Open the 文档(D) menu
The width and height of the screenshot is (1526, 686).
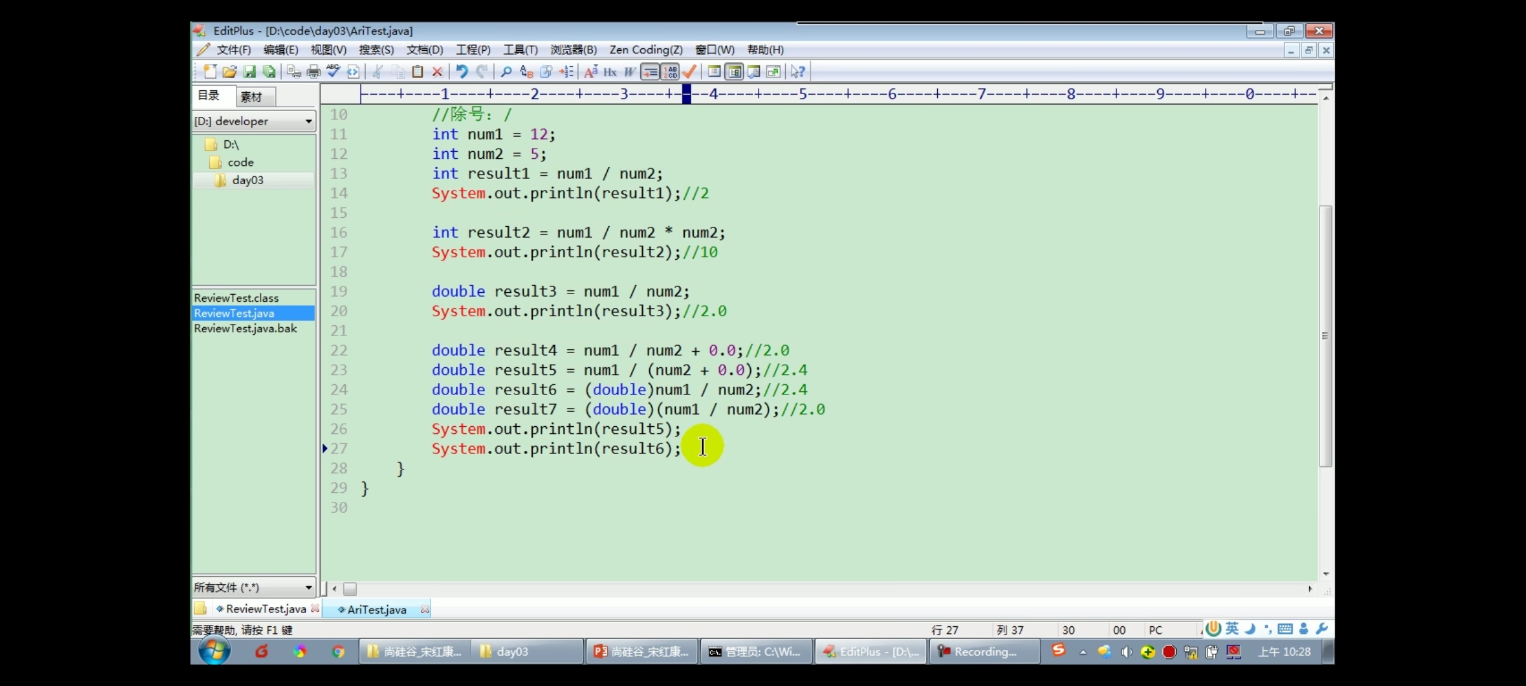[x=424, y=50]
